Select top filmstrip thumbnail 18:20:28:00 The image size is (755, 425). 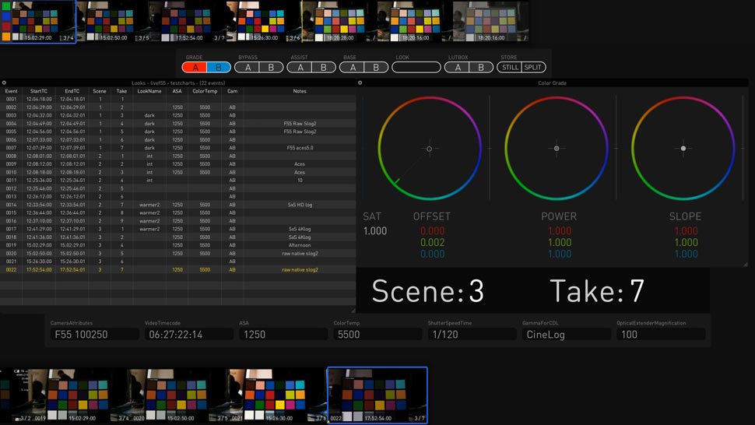[339, 22]
